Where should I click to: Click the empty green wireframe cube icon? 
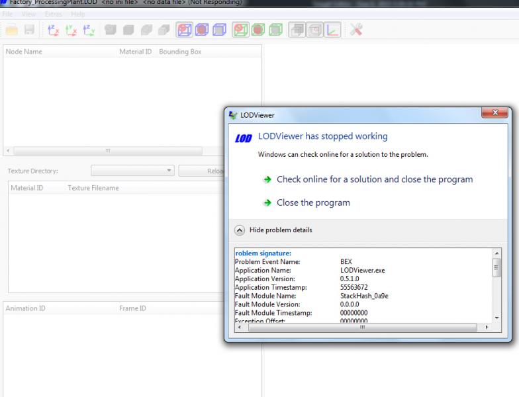275,30
